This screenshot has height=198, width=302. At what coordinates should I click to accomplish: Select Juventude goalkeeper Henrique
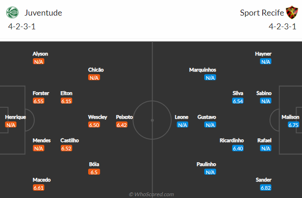pyautogui.click(x=16, y=117)
